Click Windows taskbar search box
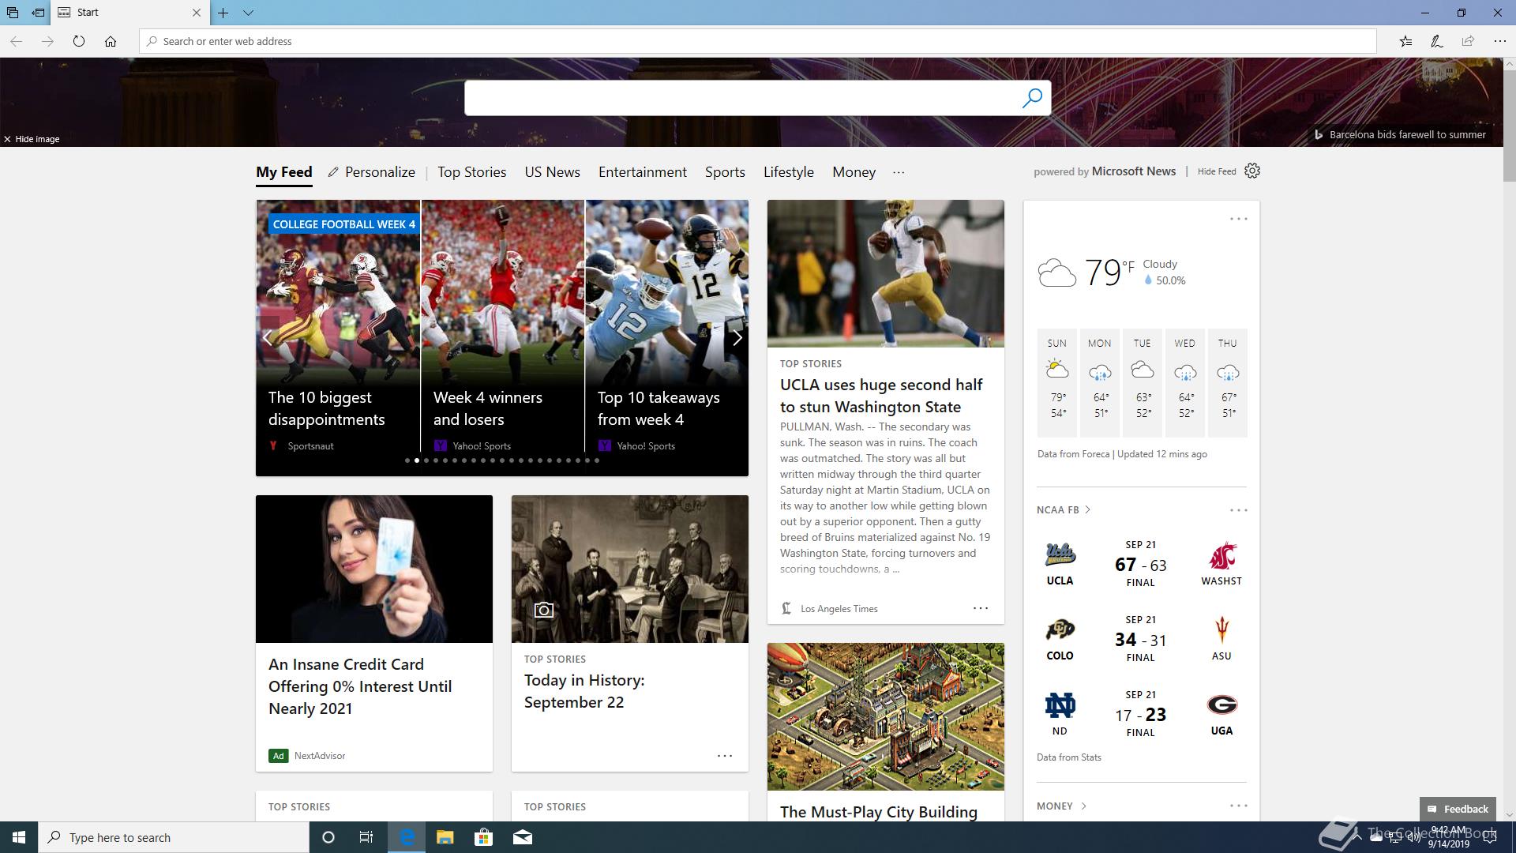Viewport: 1516px width, 853px height. coord(174,837)
